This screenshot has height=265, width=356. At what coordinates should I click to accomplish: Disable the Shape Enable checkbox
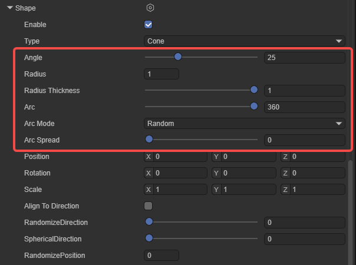pyautogui.click(x=149, y=25)
